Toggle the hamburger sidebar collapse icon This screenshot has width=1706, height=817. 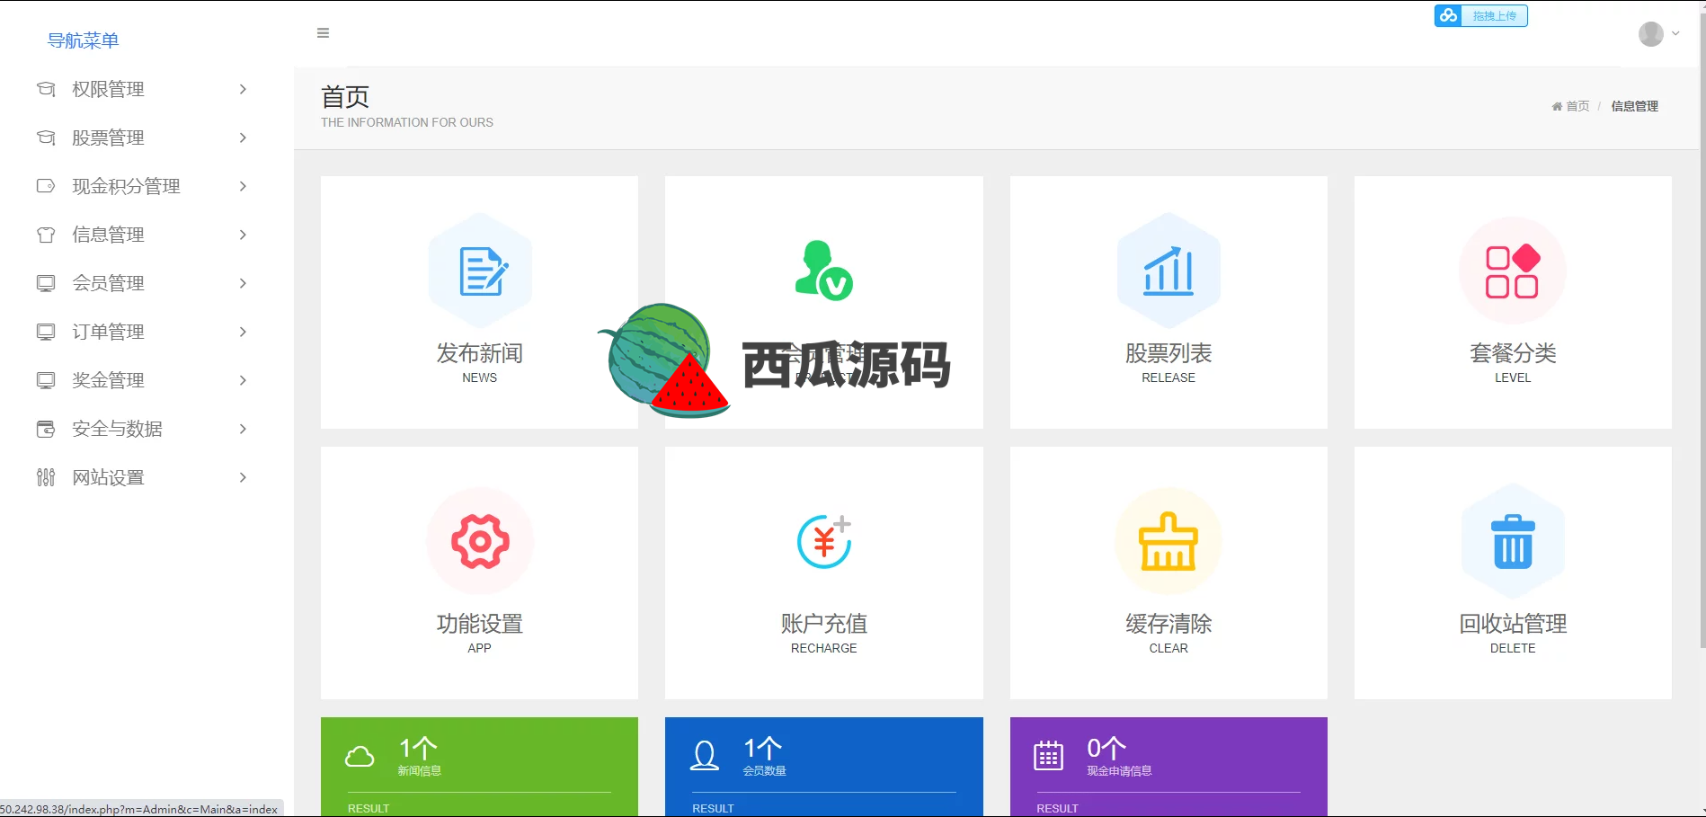tap(323, 33)
